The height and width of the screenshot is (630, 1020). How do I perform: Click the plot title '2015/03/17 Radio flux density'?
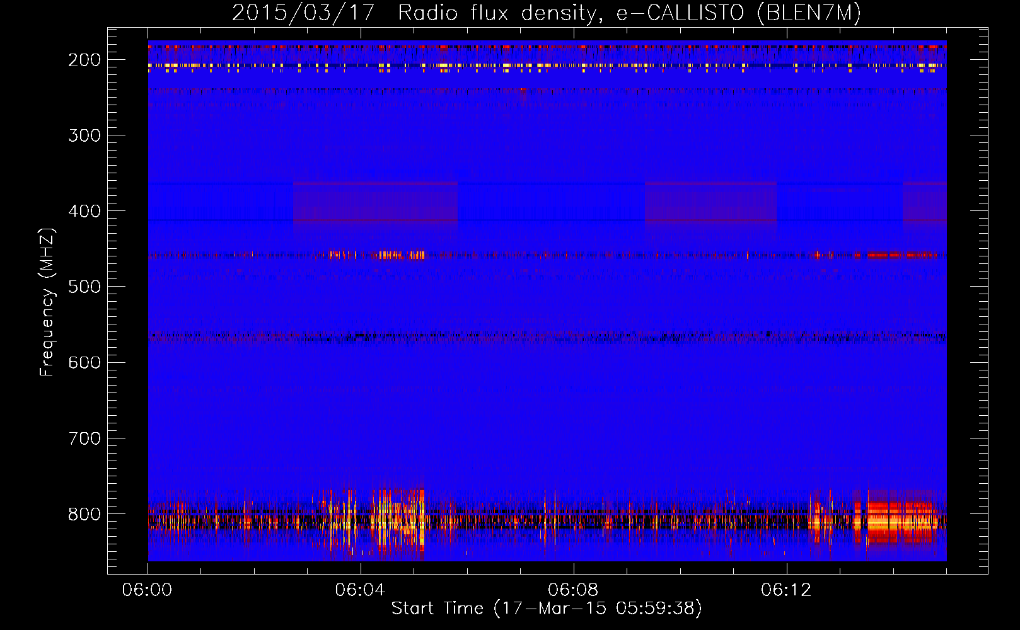tap(546, 13)
